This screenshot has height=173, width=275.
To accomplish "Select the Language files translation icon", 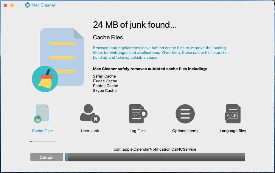I will [233, 114].
